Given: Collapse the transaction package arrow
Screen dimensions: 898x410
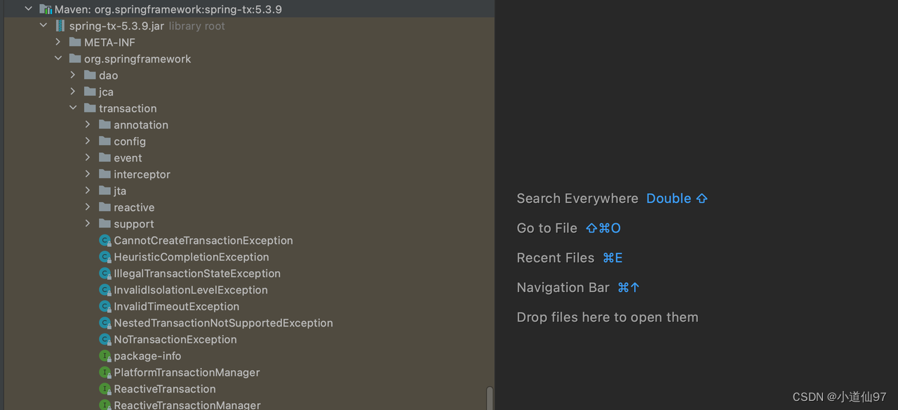Looking at the screenshot, I should click(x=73, y=108).
